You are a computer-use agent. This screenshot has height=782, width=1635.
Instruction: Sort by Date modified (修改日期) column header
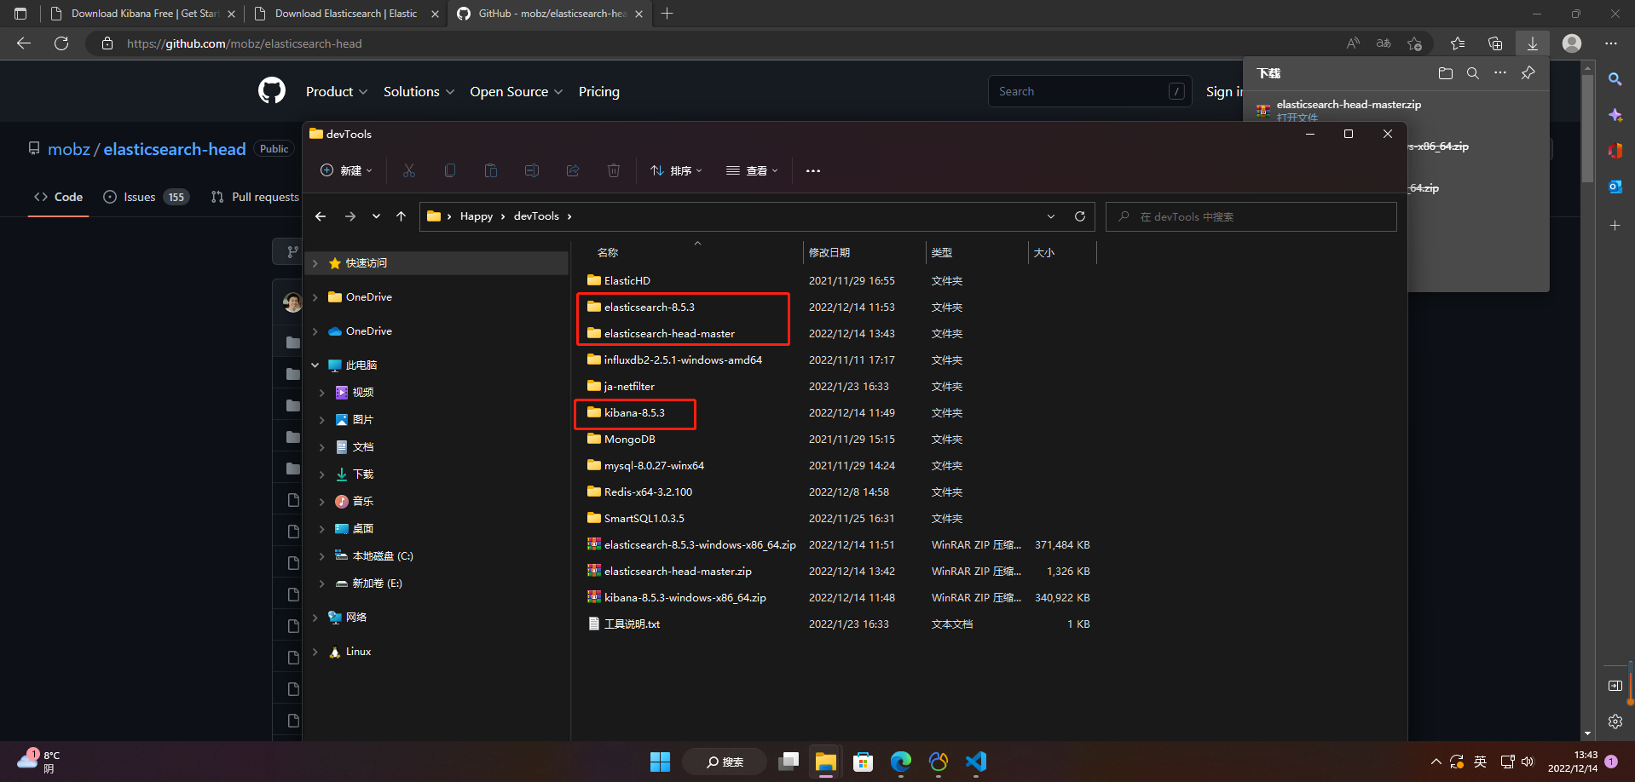829,252
